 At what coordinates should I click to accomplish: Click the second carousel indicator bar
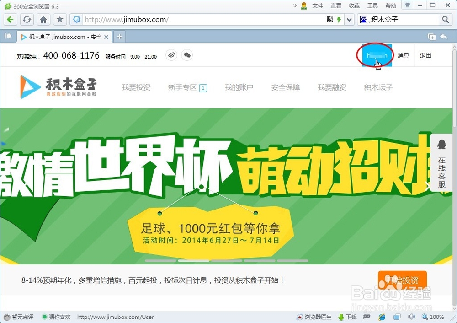point(193,260)
